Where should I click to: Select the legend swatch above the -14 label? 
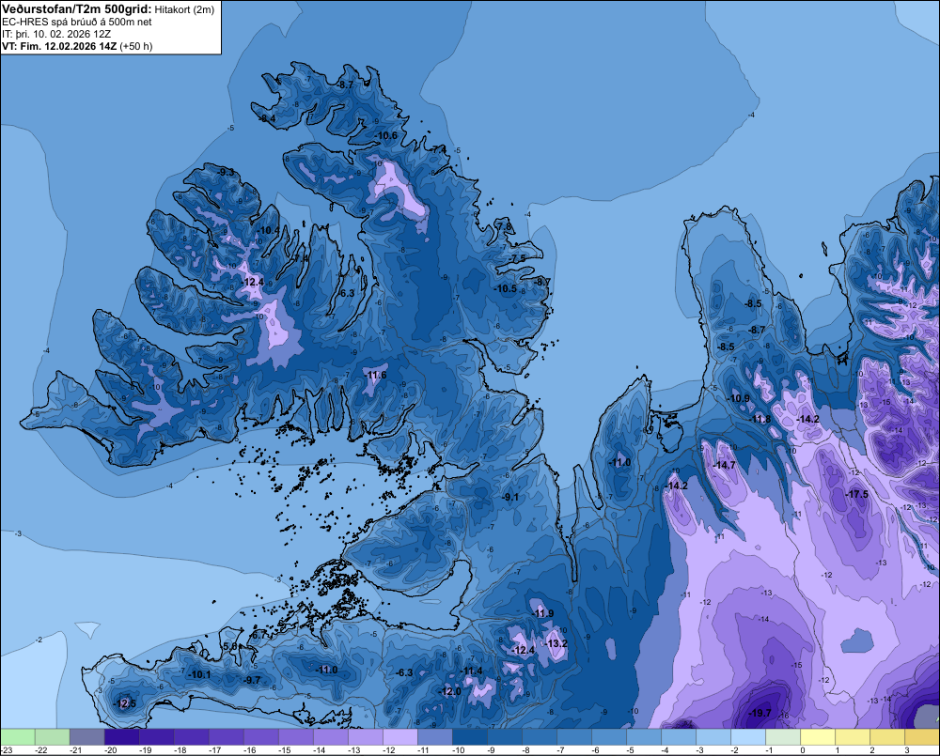click(330, 737)
